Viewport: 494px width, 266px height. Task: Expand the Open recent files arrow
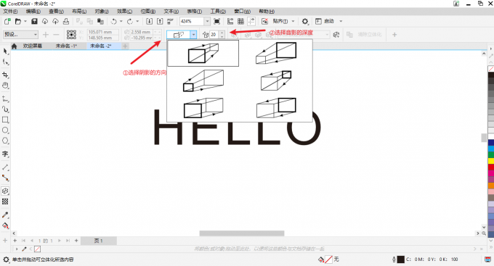(x=25, y=21)
